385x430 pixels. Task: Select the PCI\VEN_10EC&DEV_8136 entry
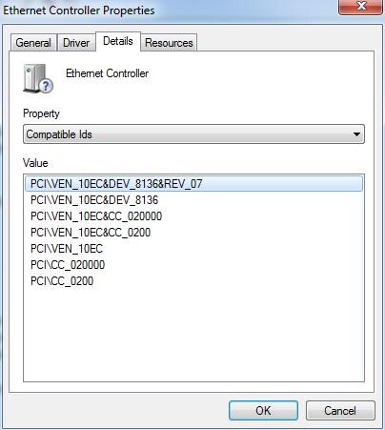(193, 200)
